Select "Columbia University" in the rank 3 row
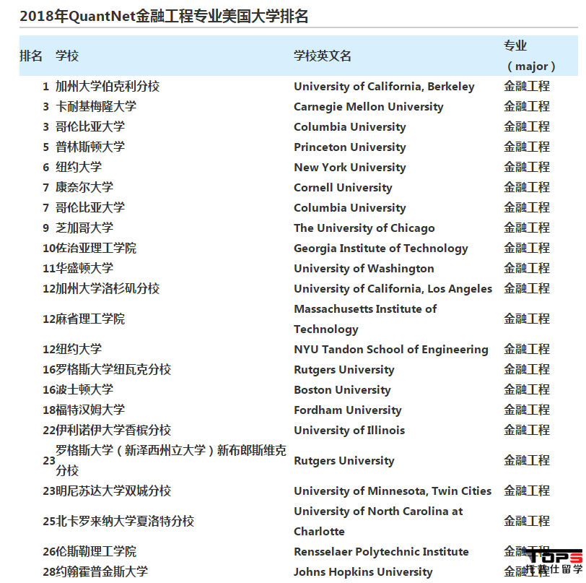586x583 pixels. [x=350, y=127]
